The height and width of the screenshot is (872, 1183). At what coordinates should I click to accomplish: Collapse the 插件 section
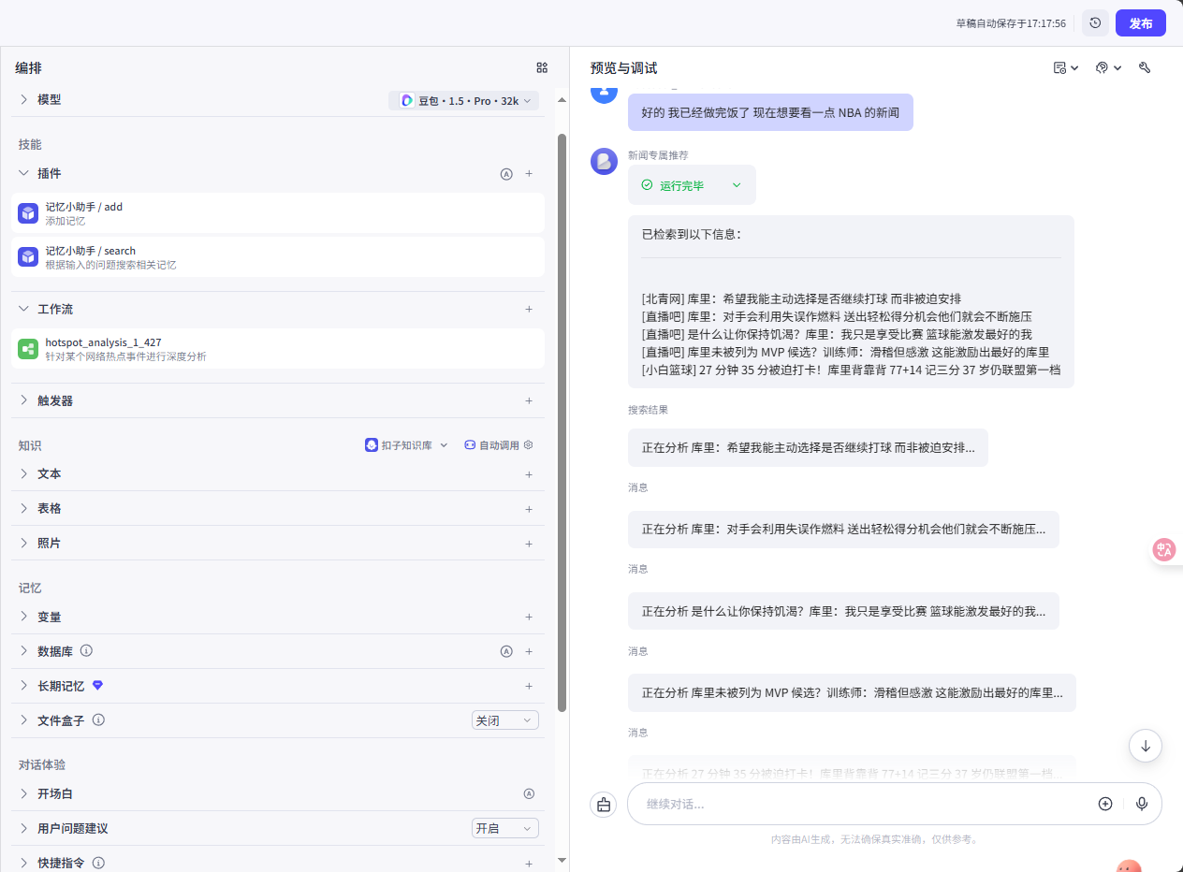pyautogui.click(x=24, y=173)
